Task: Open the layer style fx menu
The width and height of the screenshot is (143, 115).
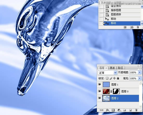Action: 108,110
